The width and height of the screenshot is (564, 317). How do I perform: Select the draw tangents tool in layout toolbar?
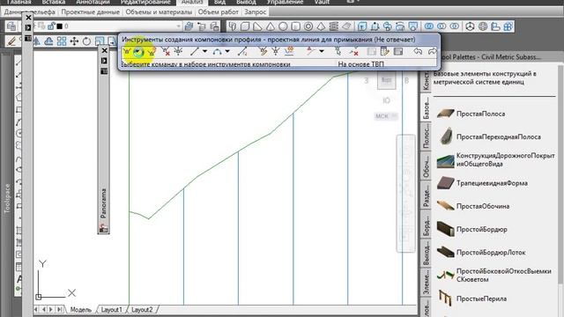click(127, 52)
